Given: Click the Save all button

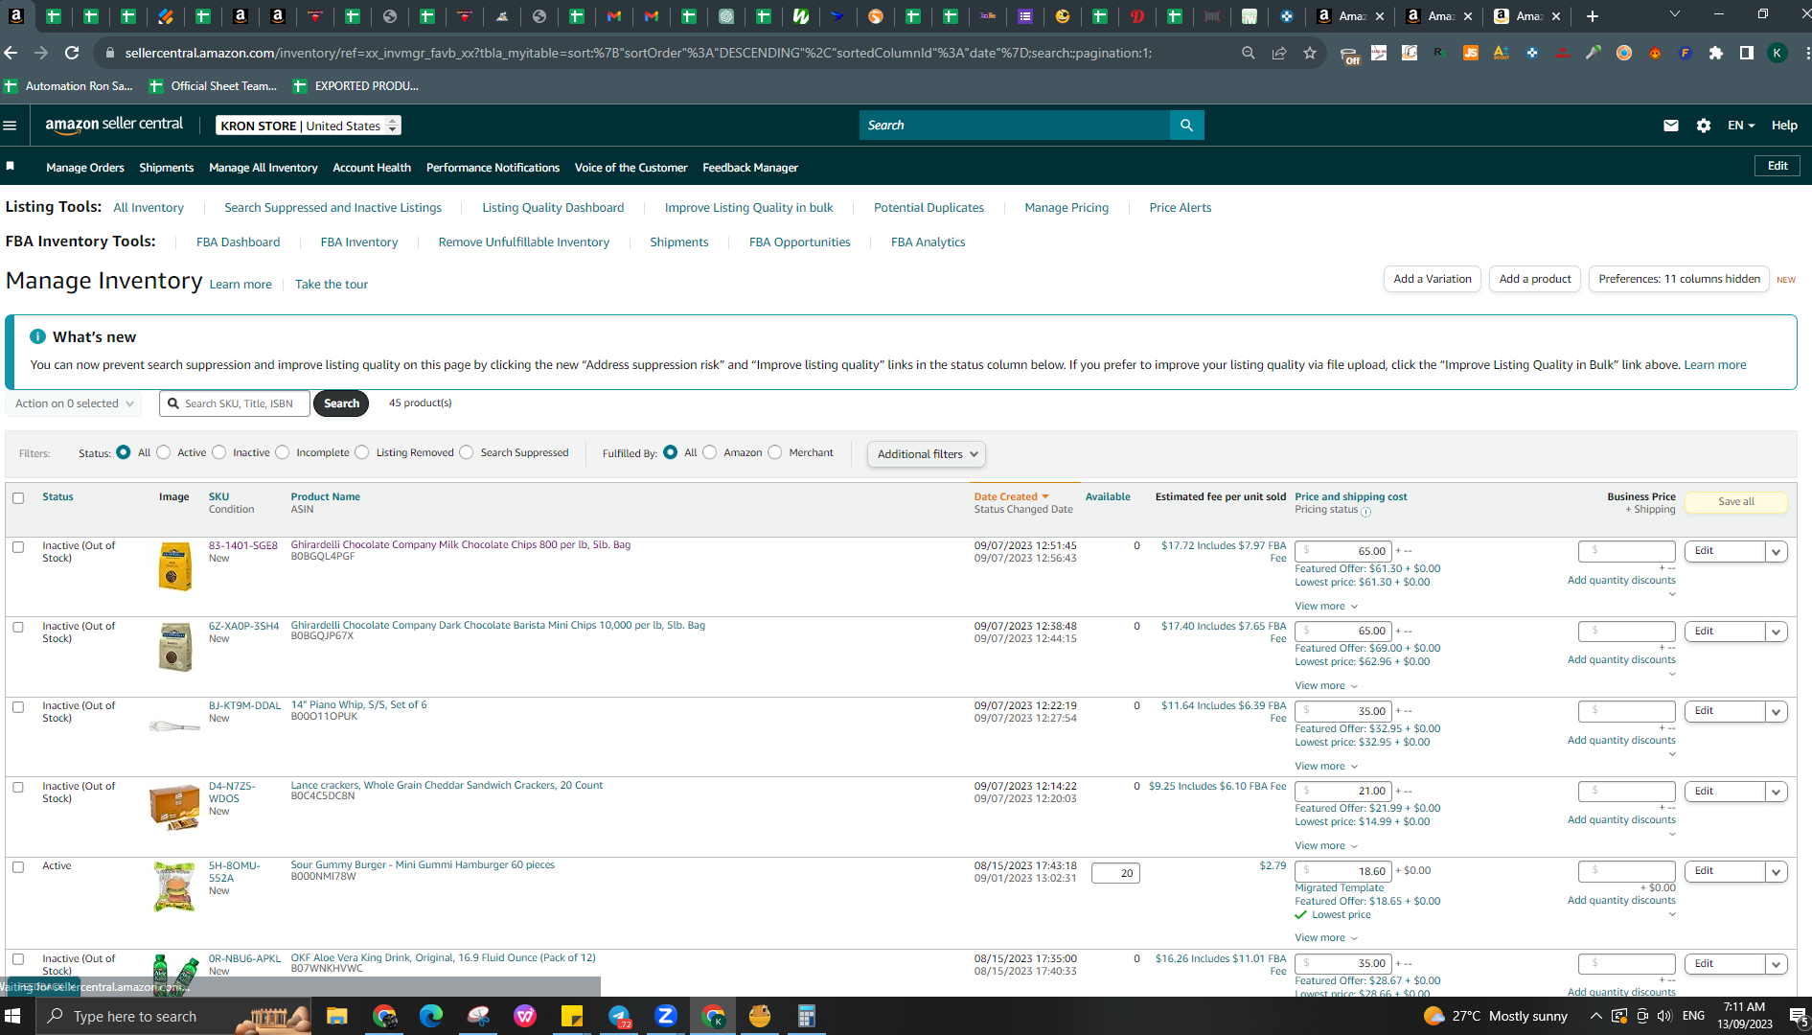Looking at the screenshot, I should pyautogui.click(x=1735, y=502).
